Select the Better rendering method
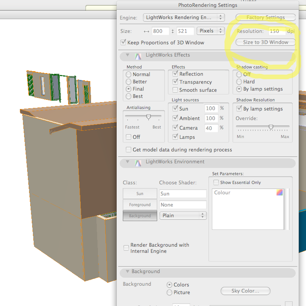The width and height of the screenshot is (306, 306). coord(129,81)
